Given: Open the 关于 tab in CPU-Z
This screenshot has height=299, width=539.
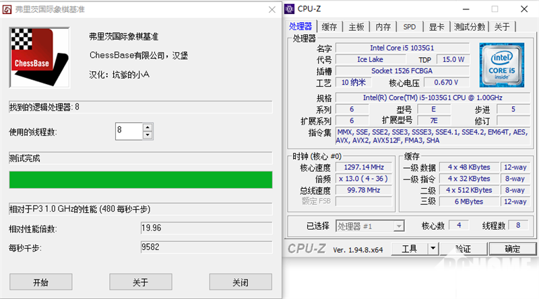Looking at the screenshot, I should (502, 27).
